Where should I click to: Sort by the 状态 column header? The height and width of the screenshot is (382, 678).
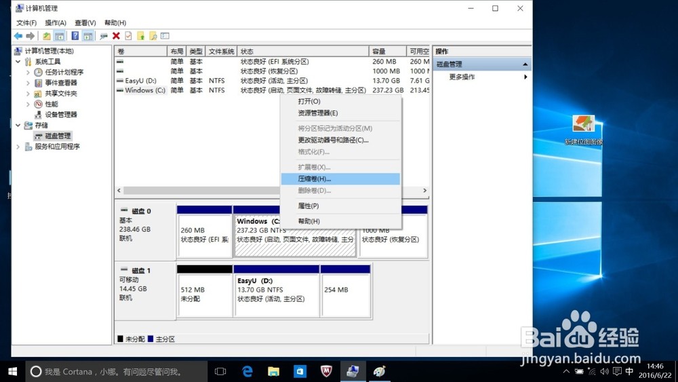(x=303, y=51)
